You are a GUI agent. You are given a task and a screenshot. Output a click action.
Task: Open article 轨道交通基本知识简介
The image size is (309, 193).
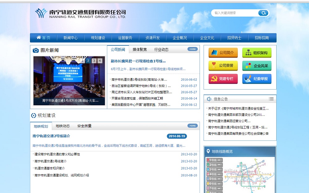point(49,168)
